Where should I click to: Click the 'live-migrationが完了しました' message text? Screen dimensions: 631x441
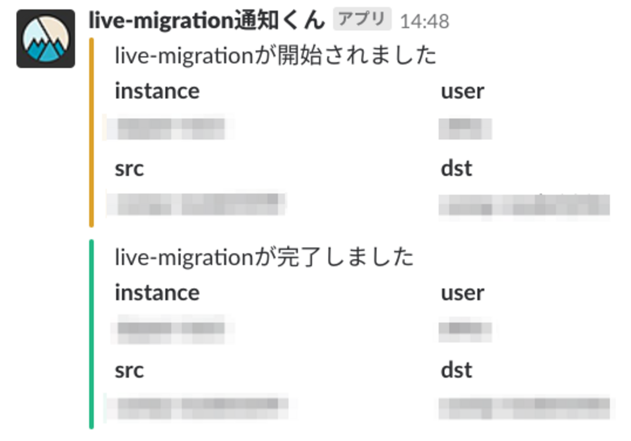coord(264,257)
